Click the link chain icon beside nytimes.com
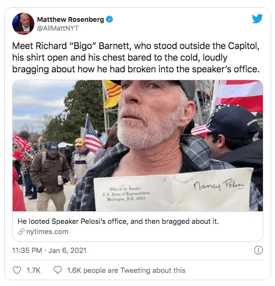 pos(21,232)
